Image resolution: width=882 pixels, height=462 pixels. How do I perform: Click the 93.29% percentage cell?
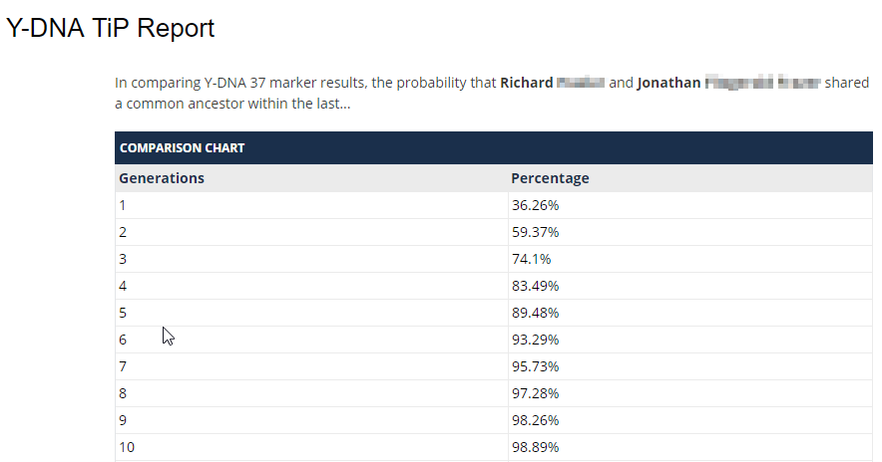click(535, 340)
